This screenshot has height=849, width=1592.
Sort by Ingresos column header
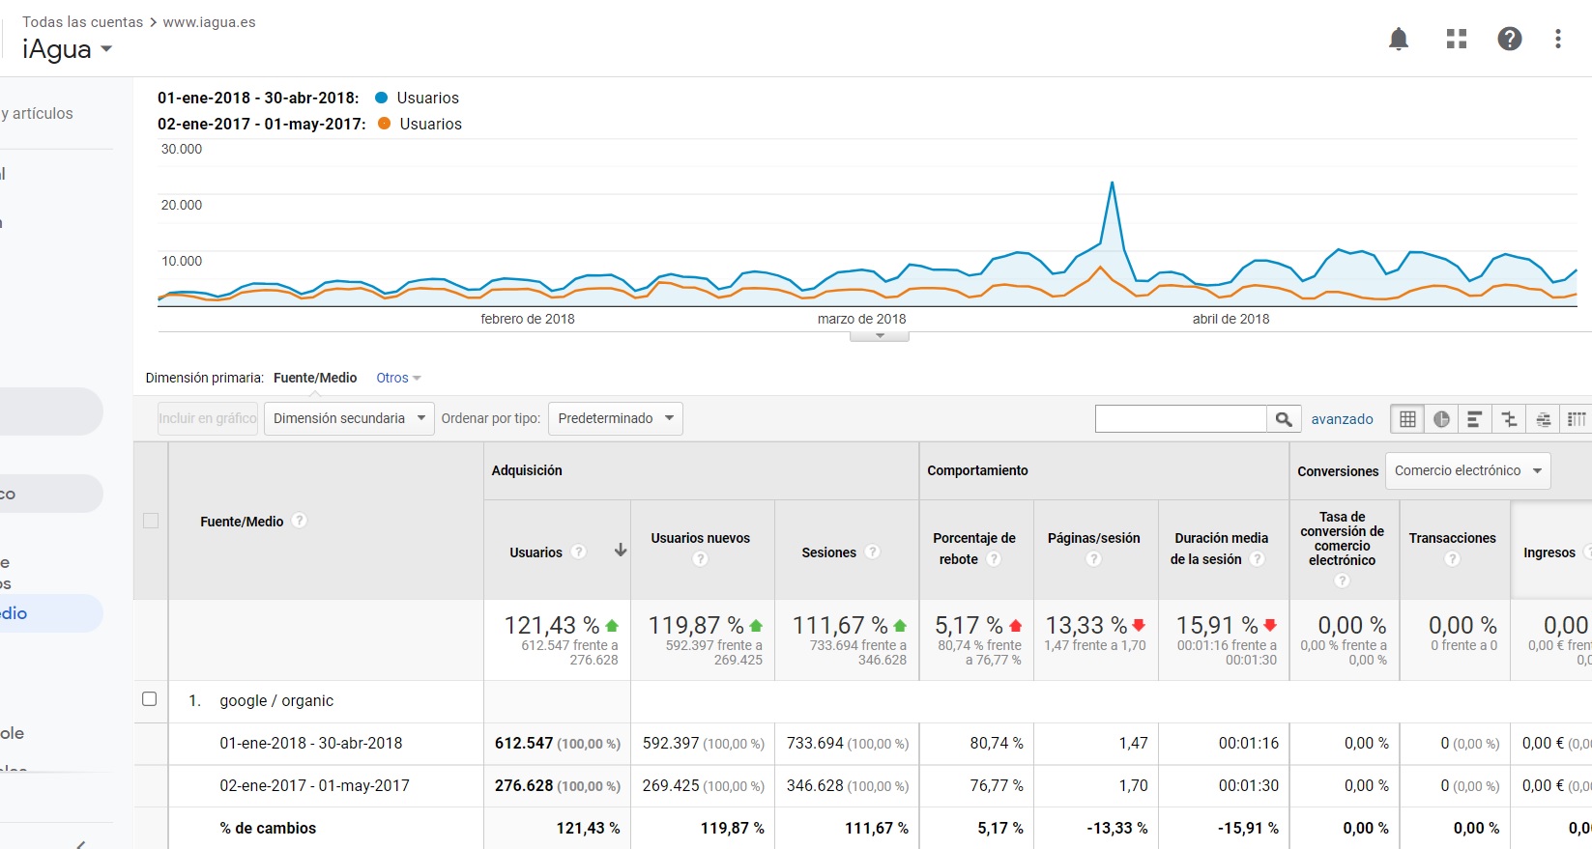pyautogui.click(x=1549, y=552)
